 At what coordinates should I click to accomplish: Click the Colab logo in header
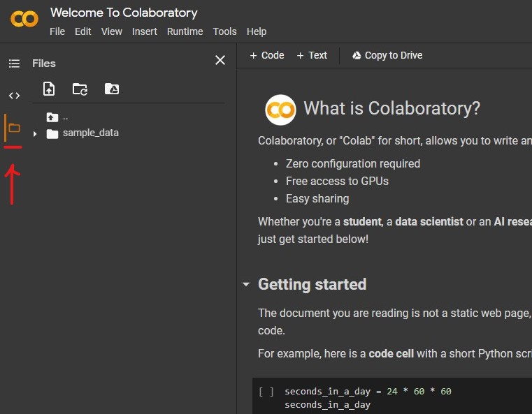[x=24, y=19]
